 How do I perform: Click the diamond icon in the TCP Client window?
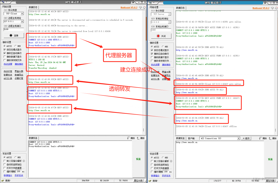[140, 8]
